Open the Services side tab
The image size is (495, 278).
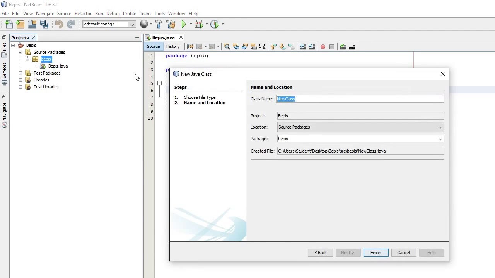tap(4, 74)
